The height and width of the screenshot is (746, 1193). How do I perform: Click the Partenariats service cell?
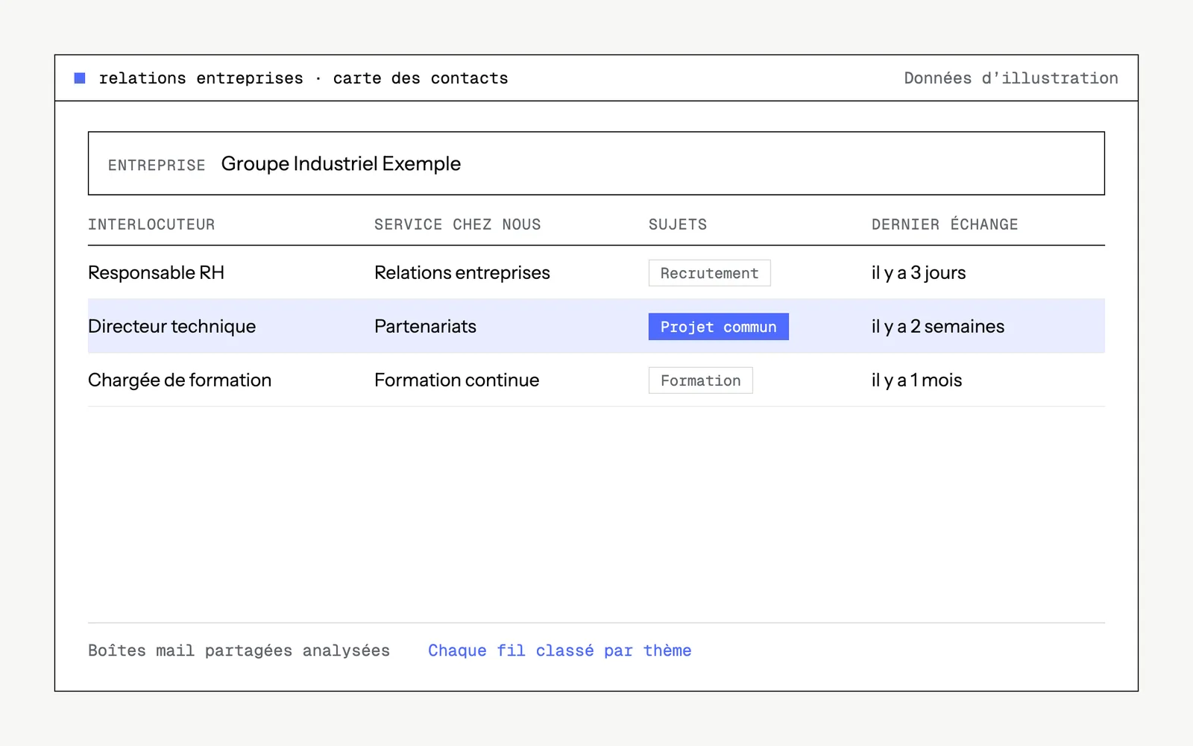point(425,326)
